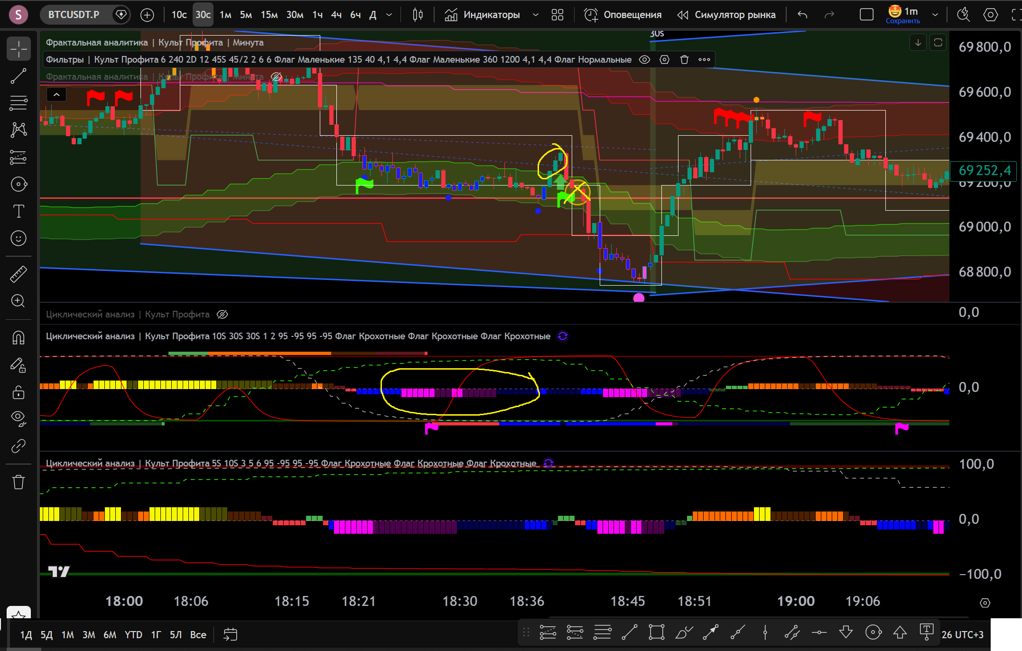The image size is (1022, 651).
Task: Delete the Фильтры indicator via trash icon
Action: pos(684,59)
